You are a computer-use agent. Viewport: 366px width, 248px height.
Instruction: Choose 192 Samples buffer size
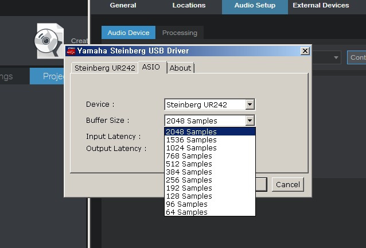pos(209,188)
